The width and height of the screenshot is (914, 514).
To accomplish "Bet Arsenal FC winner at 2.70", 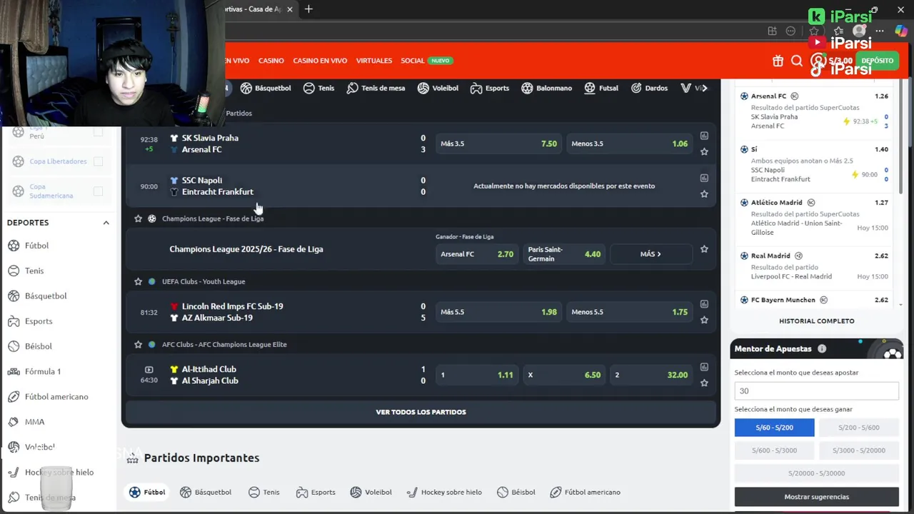I will [477, 254].
